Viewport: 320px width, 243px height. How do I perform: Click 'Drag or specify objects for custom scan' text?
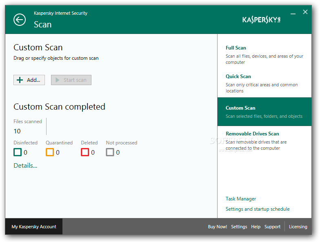pyautogui.click(x=56, y=58)
